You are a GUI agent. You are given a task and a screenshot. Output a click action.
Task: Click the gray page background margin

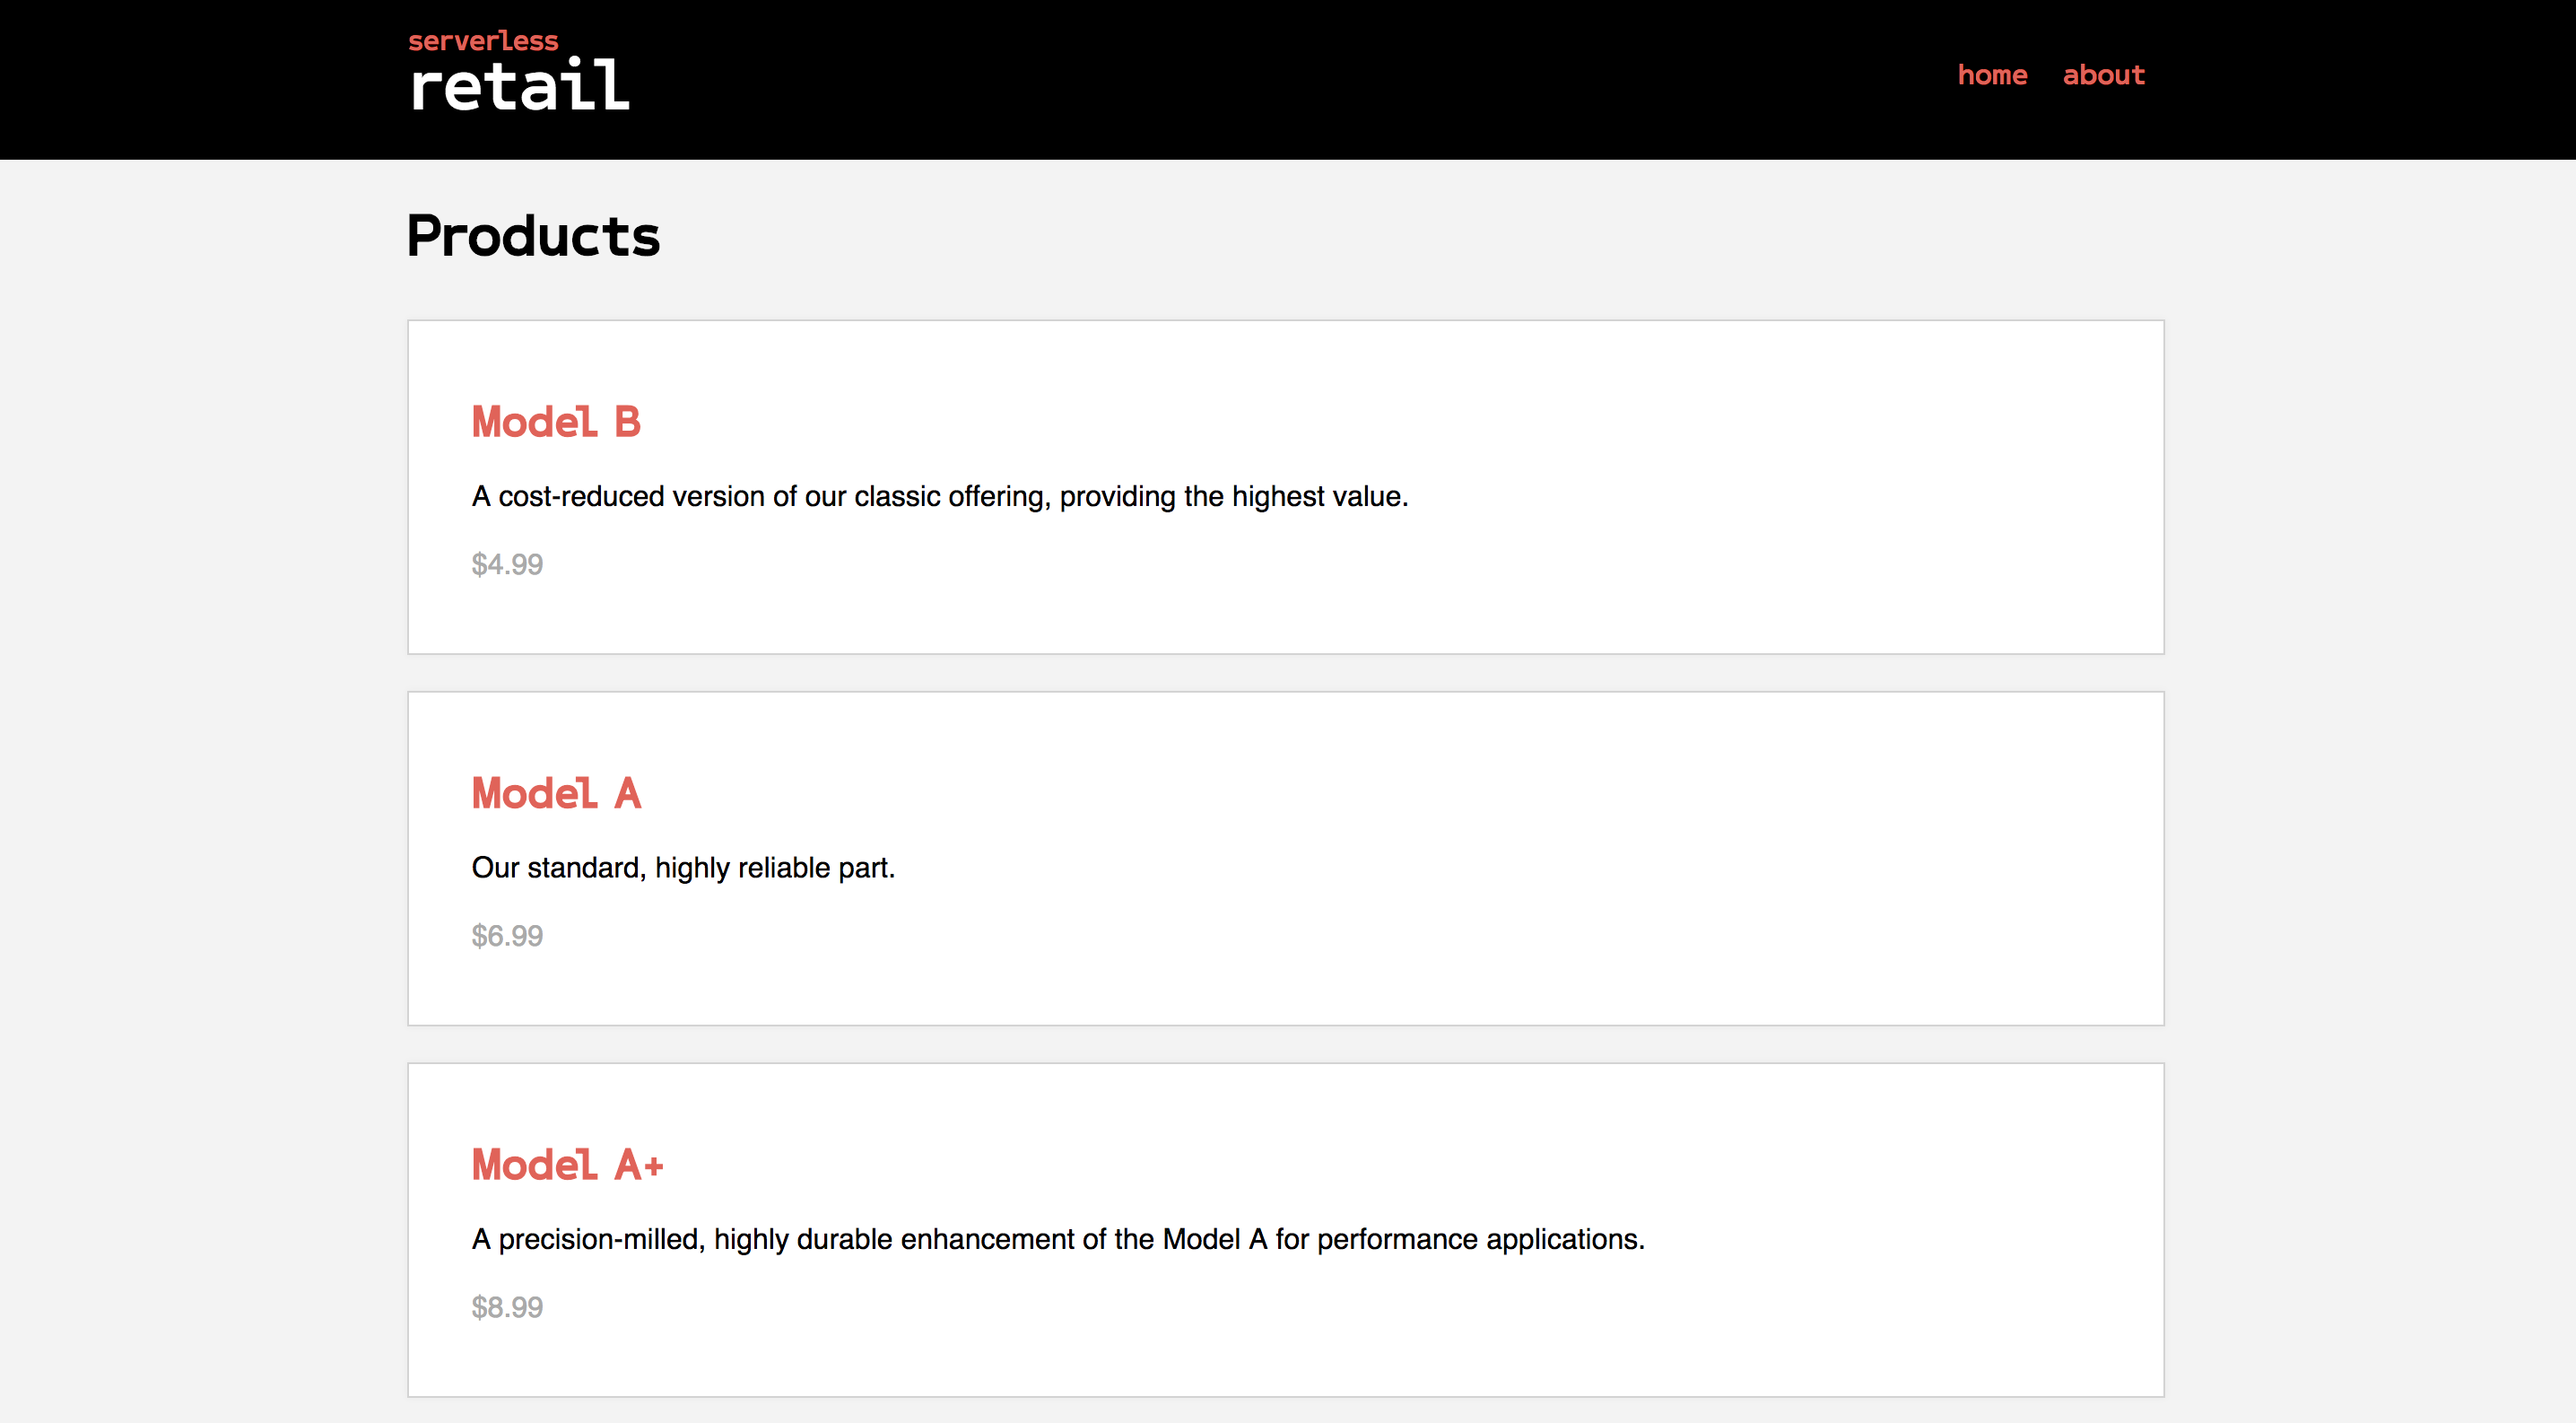(x=200, y=800)
